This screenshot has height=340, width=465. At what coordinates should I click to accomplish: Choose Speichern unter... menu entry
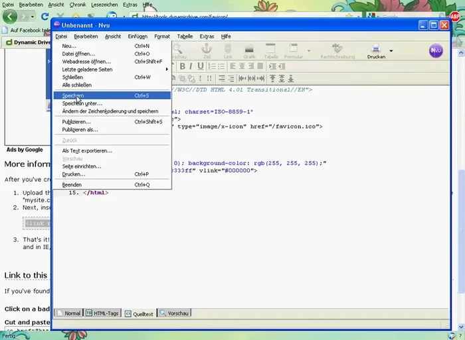[x=112, y=103]
